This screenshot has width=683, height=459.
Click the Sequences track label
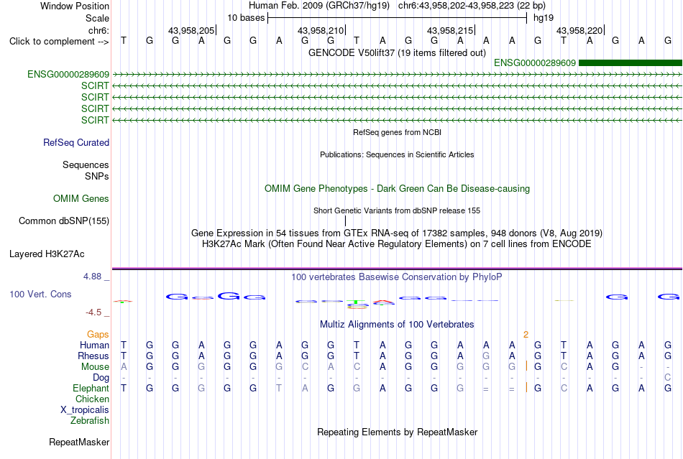pyautogui.click(x=86, y=165)
